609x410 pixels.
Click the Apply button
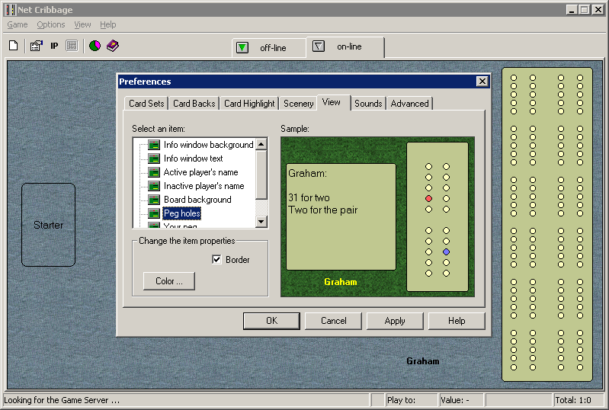(395, 321)
